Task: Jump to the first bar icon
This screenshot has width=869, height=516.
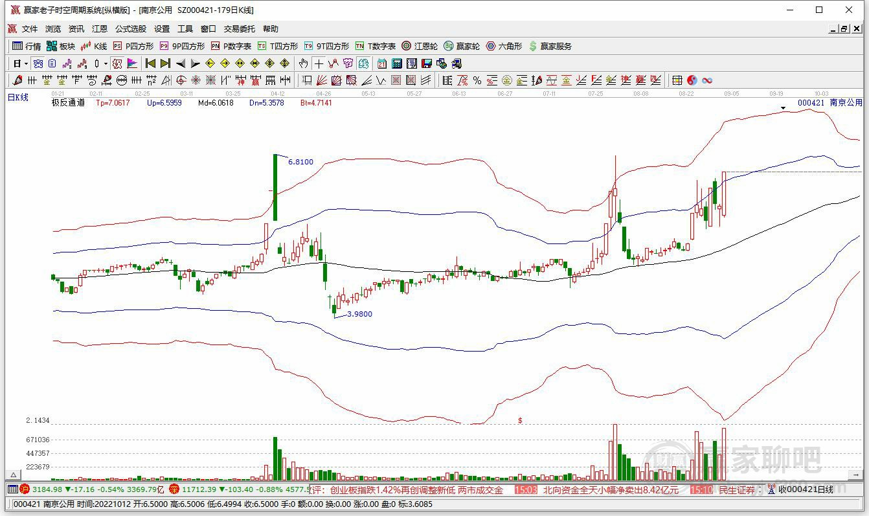Action: tap(150, 63)
